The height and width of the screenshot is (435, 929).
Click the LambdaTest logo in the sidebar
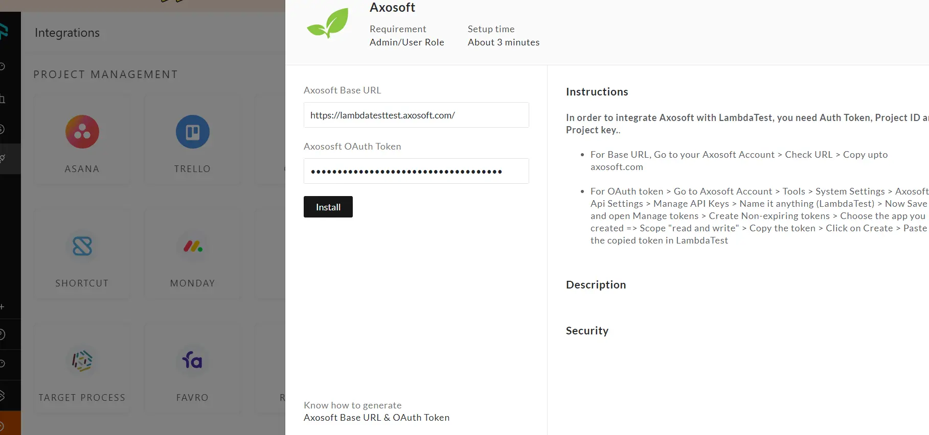point(4,32)
